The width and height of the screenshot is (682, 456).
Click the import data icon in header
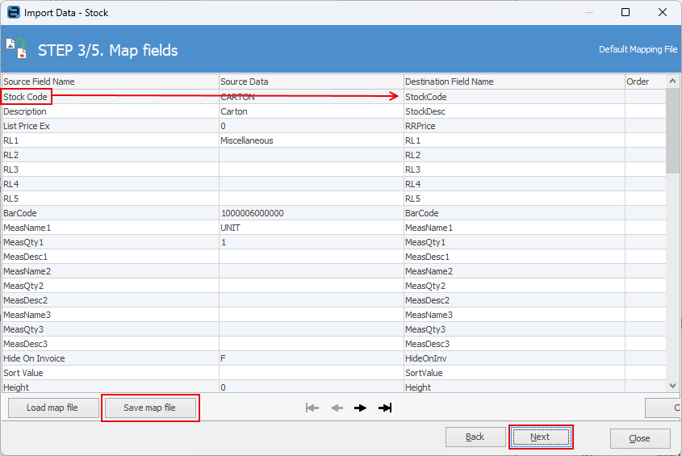16,49
